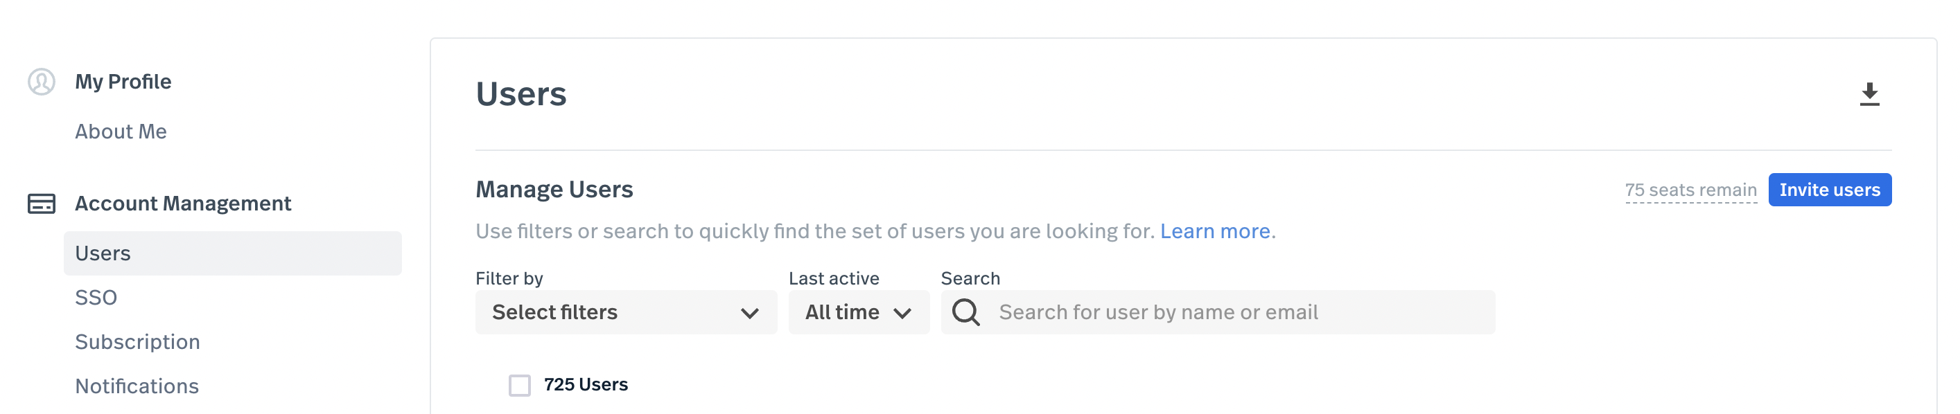1960x414 pixels.
Task: Click the Select filters chevron arrow
Action: pos(749,313)
